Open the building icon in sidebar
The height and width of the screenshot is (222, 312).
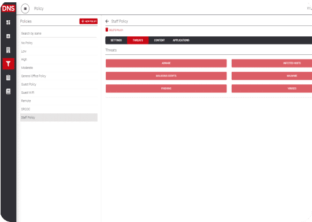[x=8, y=50]
